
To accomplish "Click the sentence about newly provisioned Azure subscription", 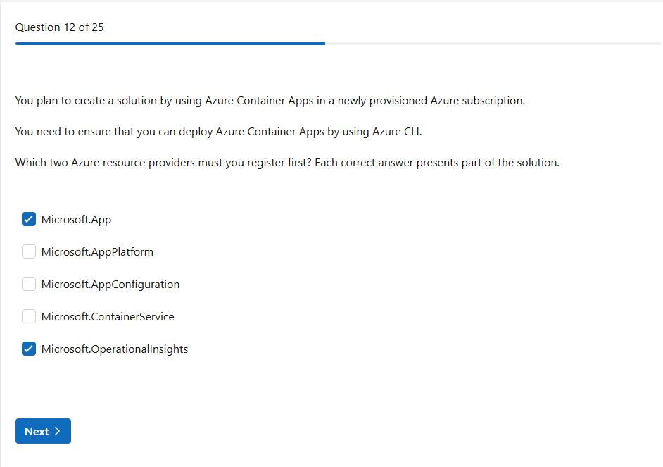I will tap(270, 101).
